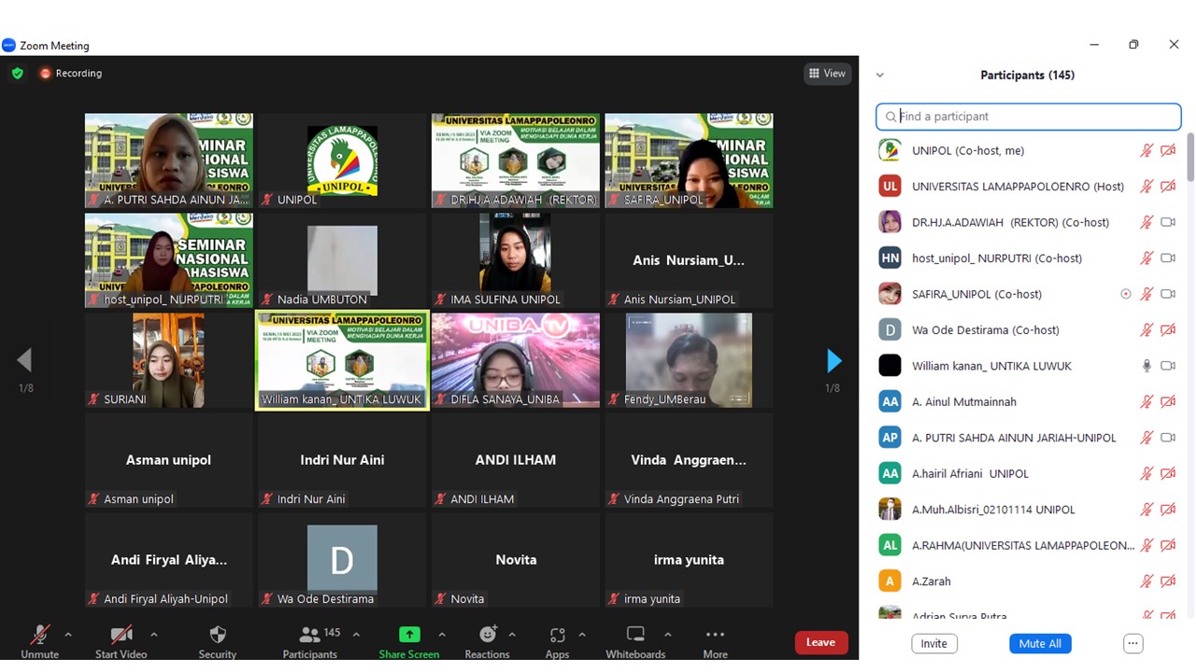Click 'Participants (145)' panel title
1196x672 pixels.
point(1027,75)
